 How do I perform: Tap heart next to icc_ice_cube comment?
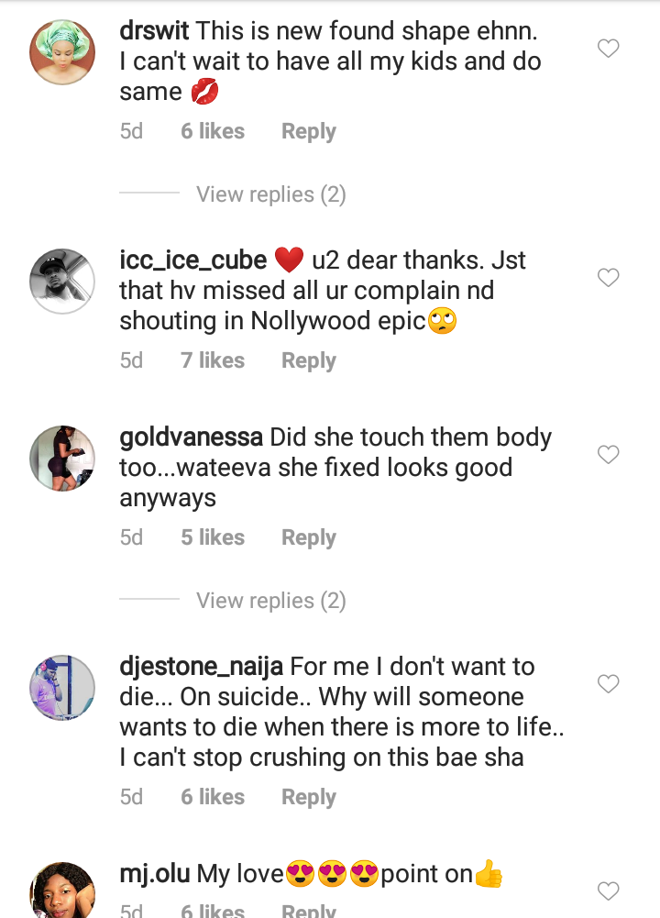point(609,277)
